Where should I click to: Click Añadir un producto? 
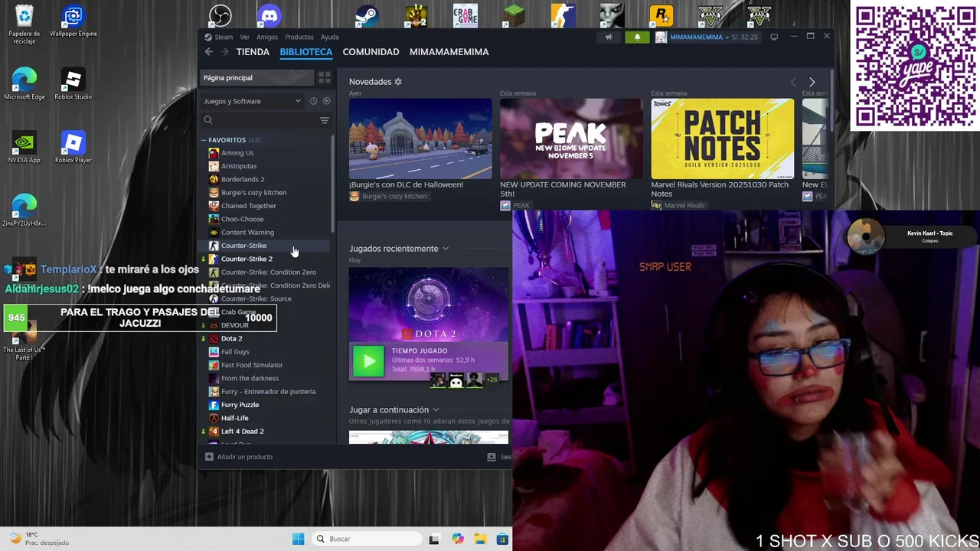(238, 457)
